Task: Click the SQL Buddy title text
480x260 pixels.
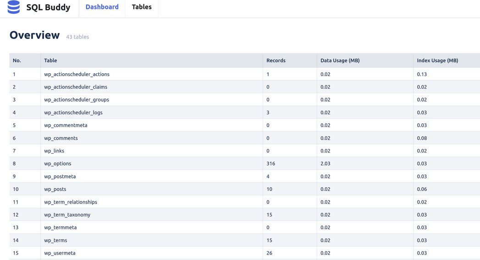Action: (48, 7)
